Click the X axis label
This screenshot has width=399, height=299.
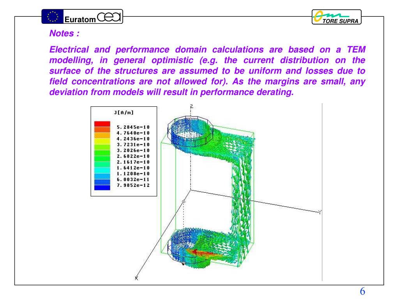136,278
